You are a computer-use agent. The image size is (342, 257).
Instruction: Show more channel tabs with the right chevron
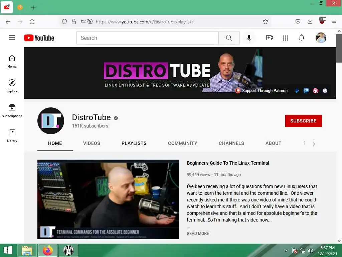click(314, 144)
